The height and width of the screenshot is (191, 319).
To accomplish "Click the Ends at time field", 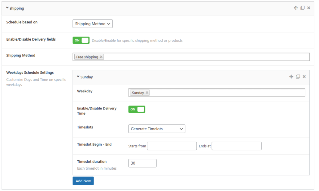I will point(236,146).
